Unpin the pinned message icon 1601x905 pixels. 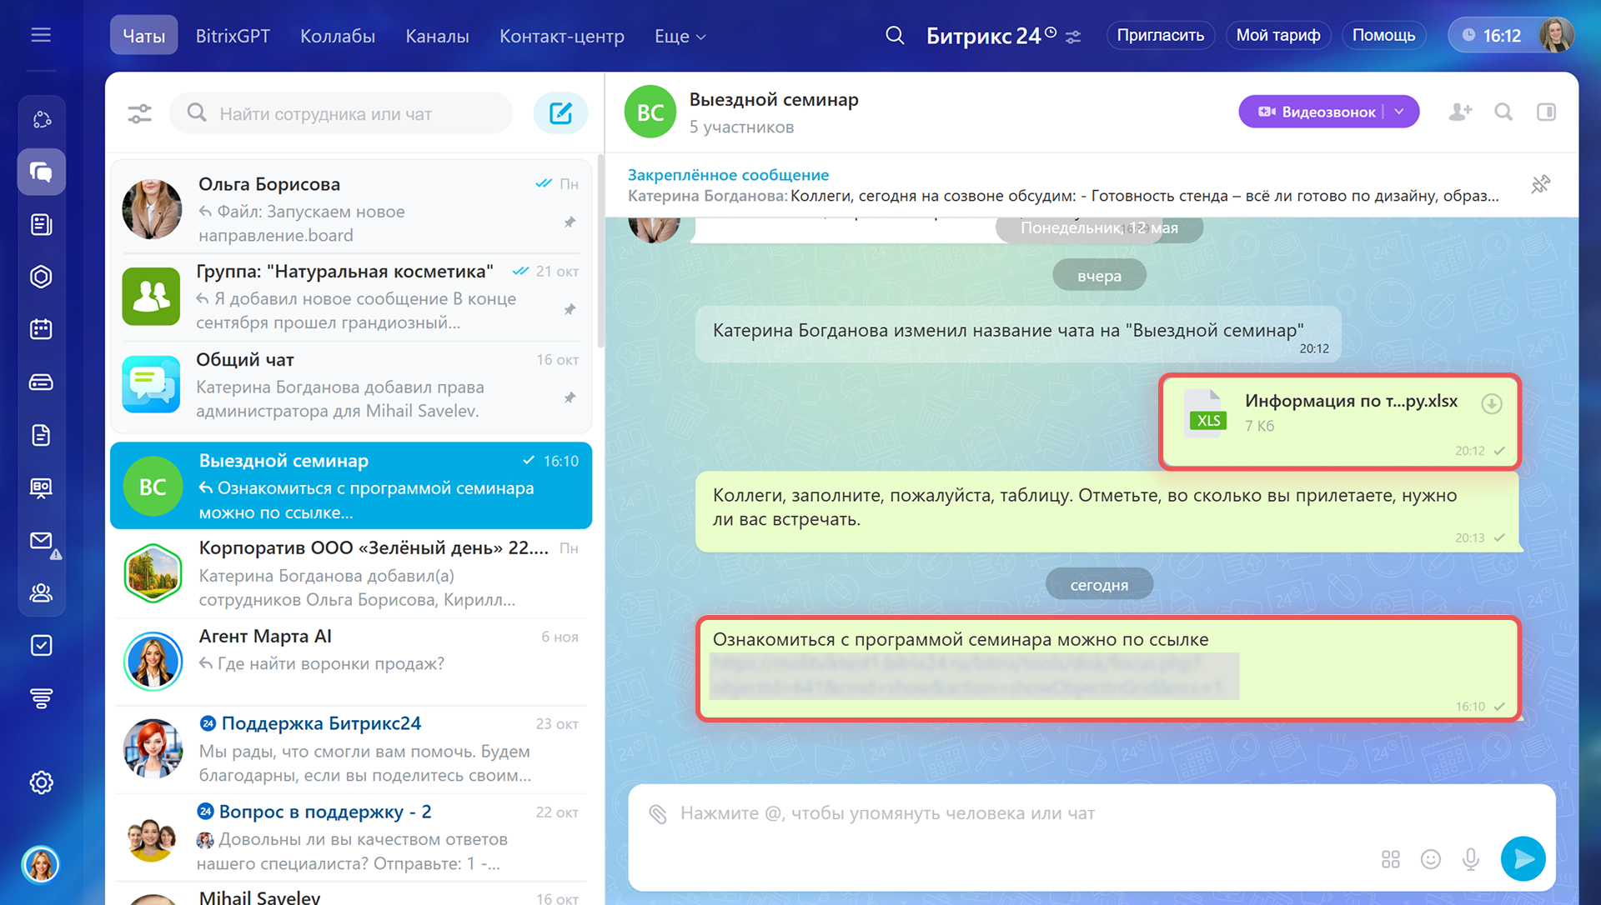pos(1540,184)
